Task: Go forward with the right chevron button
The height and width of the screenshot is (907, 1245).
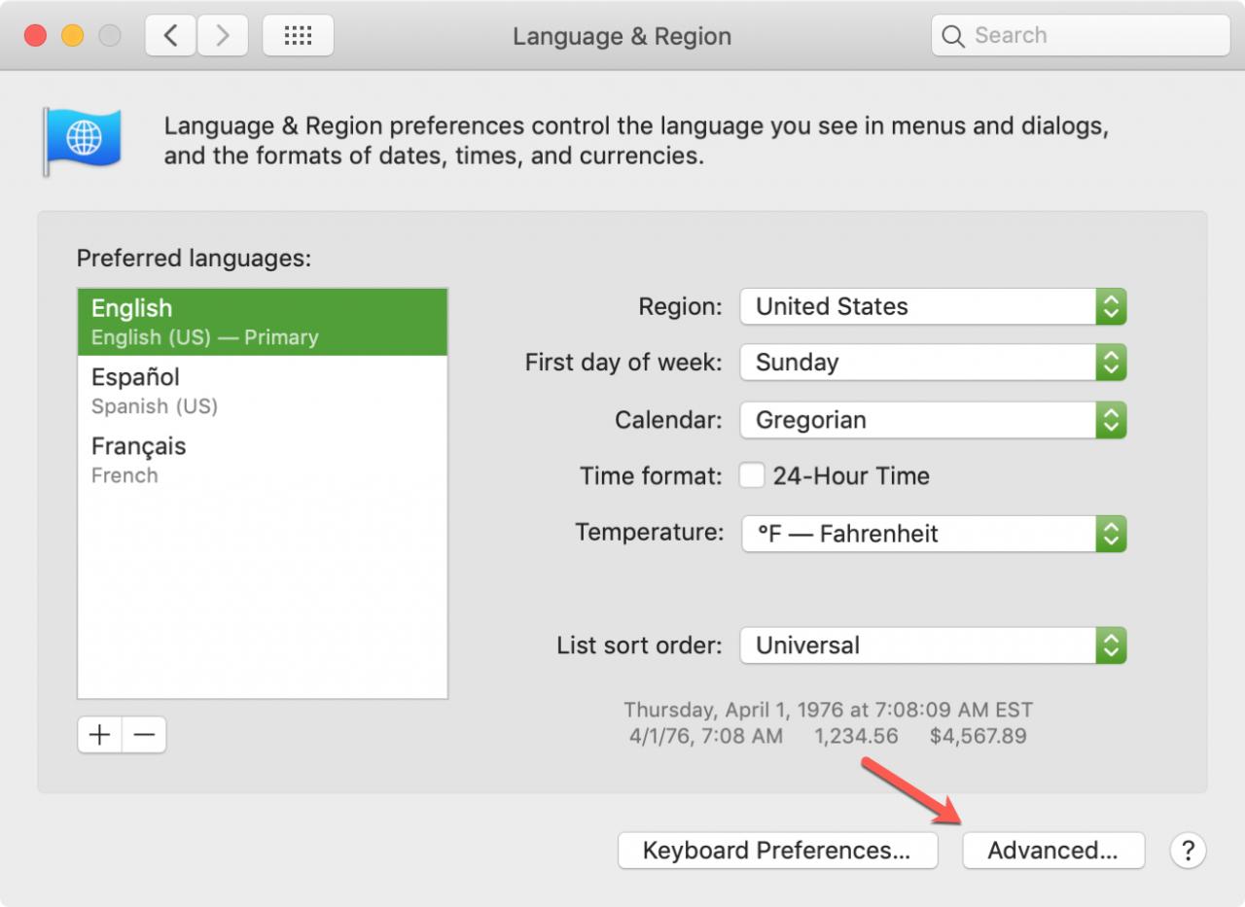Action: pos(223,36)
